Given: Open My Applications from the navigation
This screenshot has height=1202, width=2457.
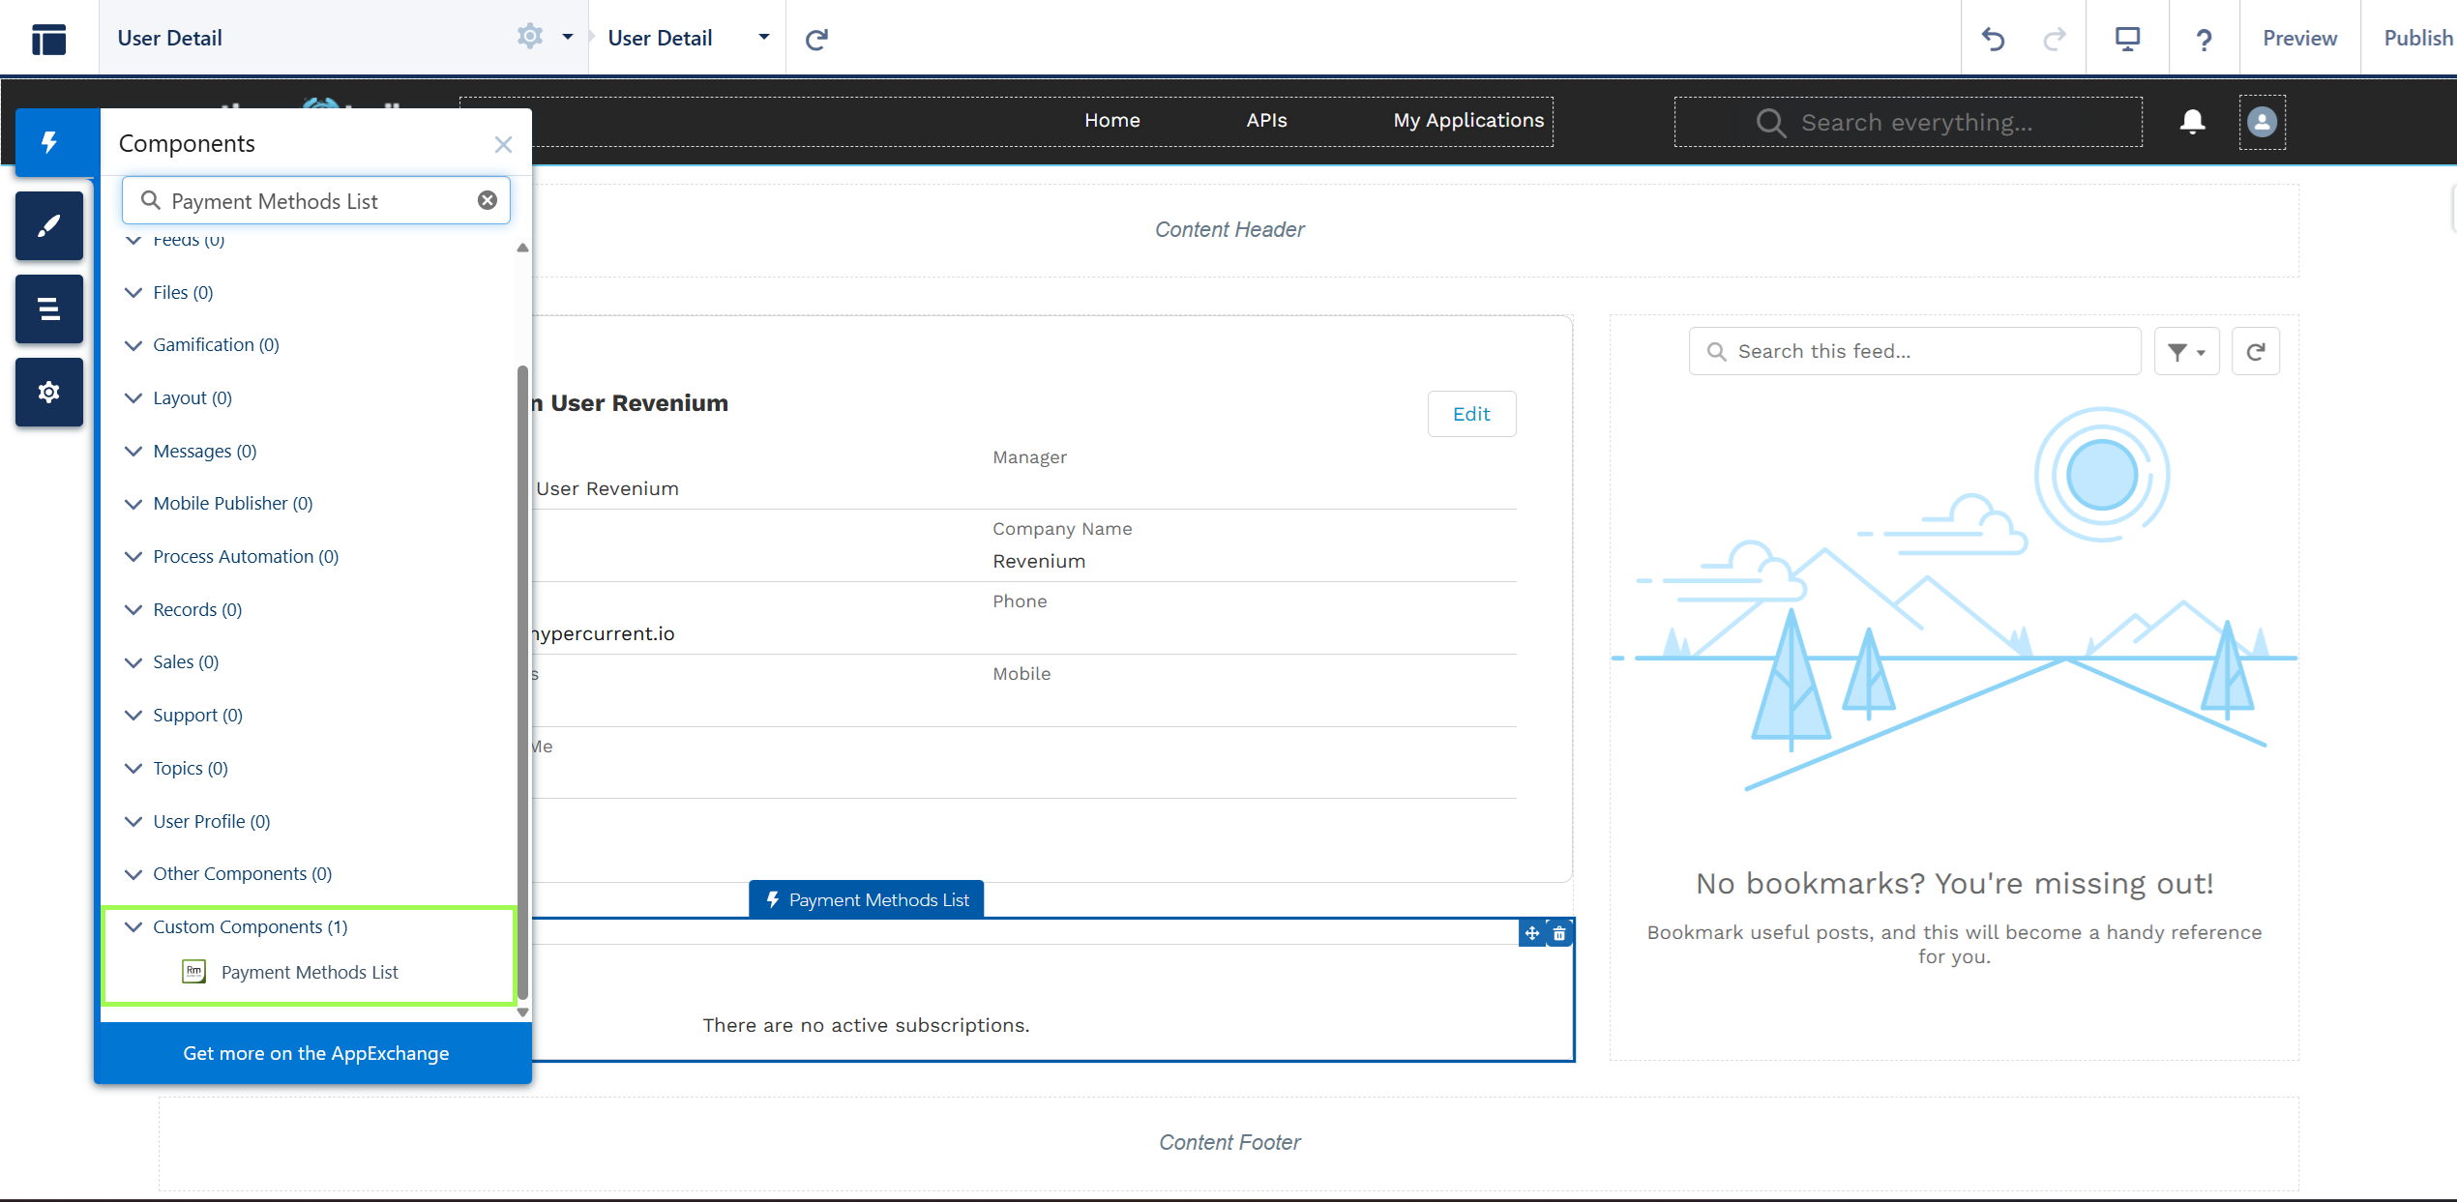Looking at the screenshot, I should point(1468,120).
